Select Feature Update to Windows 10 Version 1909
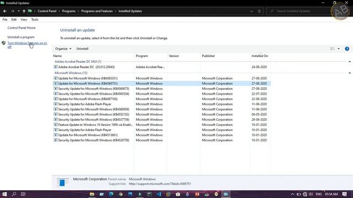This screenshot has height=198, width=353. click(x=162, y=125)
